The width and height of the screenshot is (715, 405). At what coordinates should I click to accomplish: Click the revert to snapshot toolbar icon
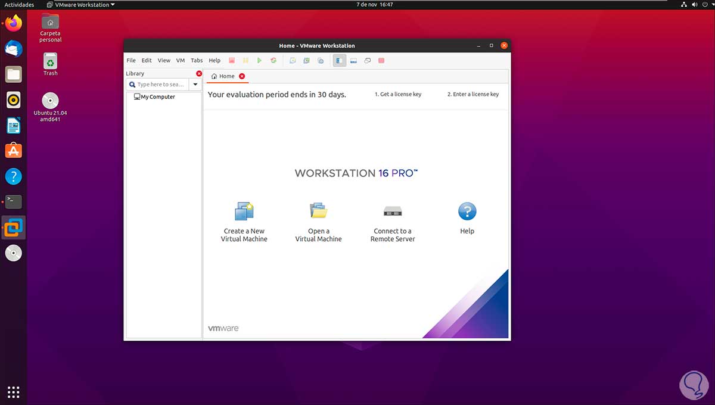[306, 61]
